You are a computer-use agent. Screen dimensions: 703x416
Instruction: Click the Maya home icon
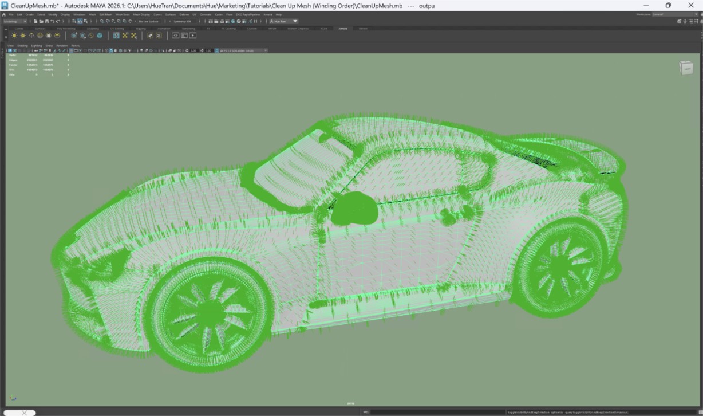coord(4,15)
